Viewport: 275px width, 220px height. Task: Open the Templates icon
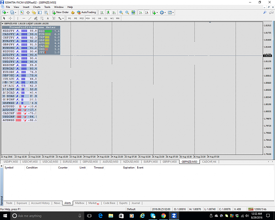tap(169, 12)
